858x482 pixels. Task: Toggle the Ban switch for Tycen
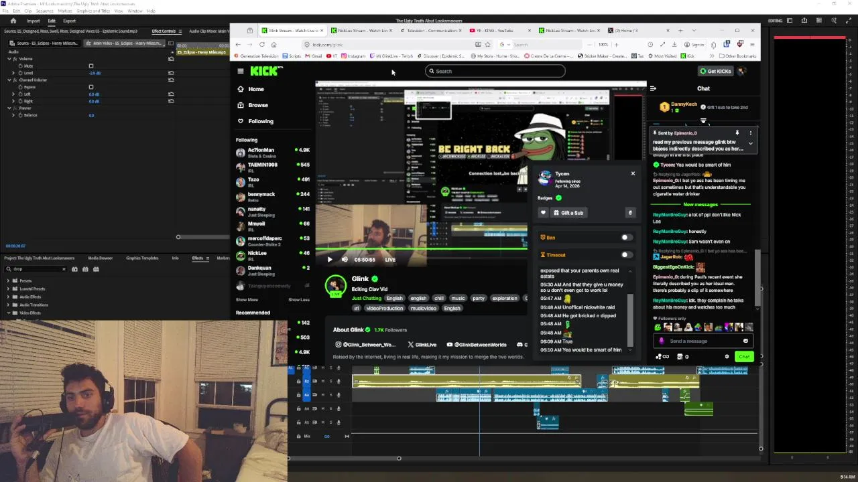[625, 238]
